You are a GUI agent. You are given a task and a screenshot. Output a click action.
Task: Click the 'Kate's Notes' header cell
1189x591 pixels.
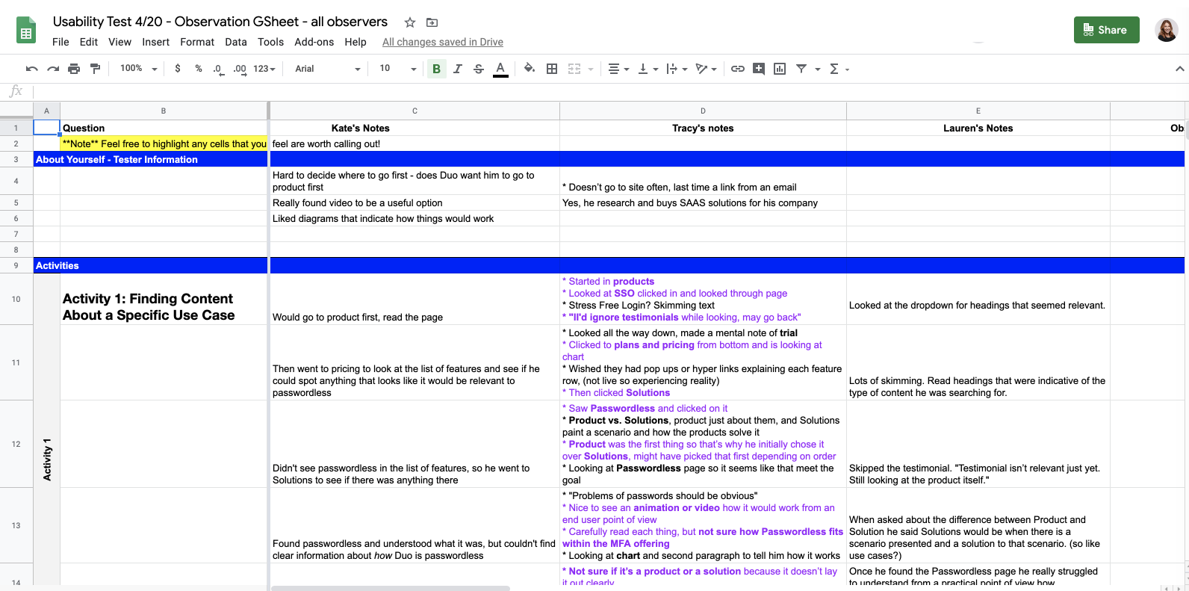pos(415,128)
